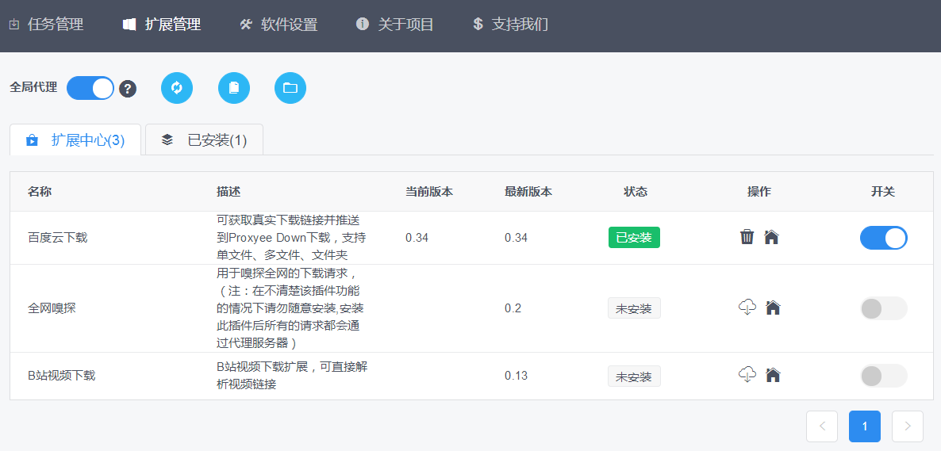Open homepage icon for 百度云下载
The image size is (941, 451).
(771, 237)
